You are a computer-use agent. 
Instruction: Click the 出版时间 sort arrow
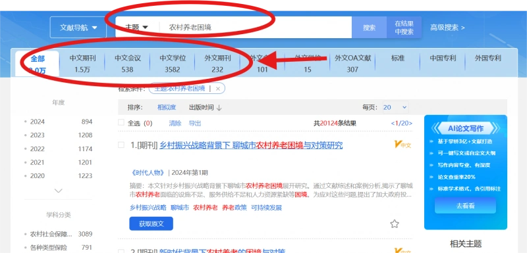(x=219, y=108)
